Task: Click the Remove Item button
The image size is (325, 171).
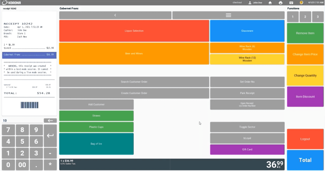Action: tap(305, 33)
